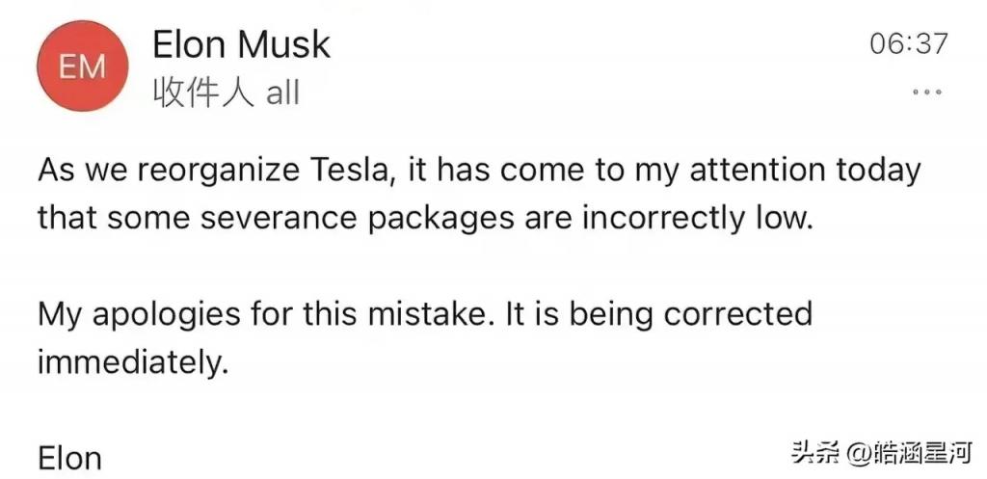The height and width of the screenshot is (479, 987).
Task: Open sender name Elon Musk
Action: [x=241, y=45]
